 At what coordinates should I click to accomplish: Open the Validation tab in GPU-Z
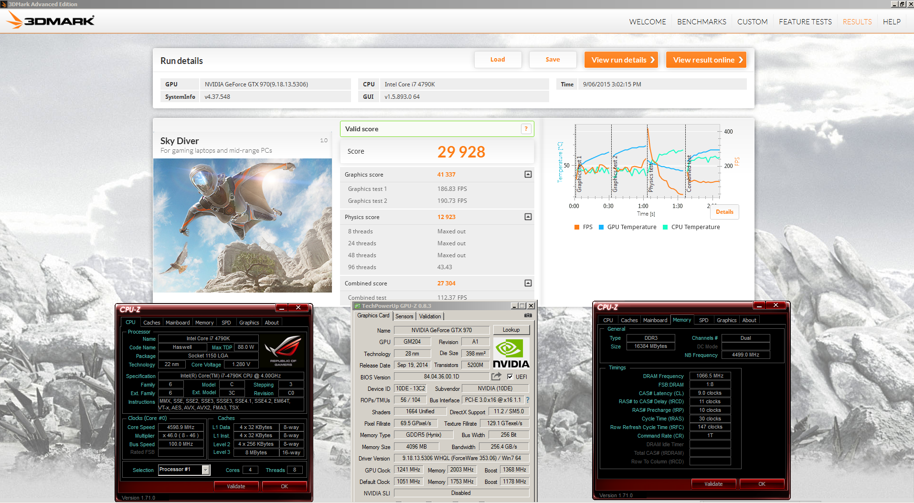[x=430, y=316]
